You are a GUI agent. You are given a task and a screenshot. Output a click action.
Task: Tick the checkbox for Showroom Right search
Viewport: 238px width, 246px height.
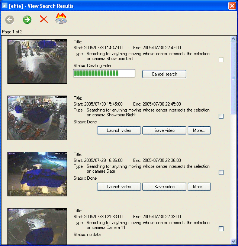221,116
